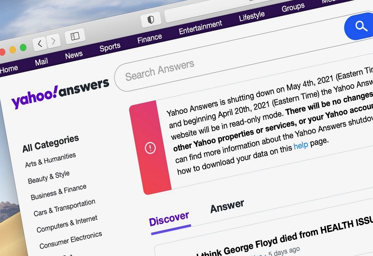Switch to the Answer tab
Image resolution: width=373 pixels, height=256 pixels.
(227, 206)
